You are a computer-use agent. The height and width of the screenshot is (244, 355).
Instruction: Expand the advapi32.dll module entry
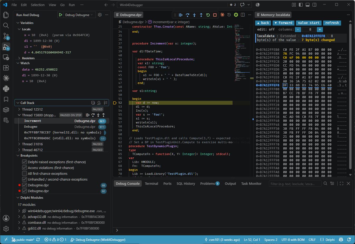tap(19, 217)
